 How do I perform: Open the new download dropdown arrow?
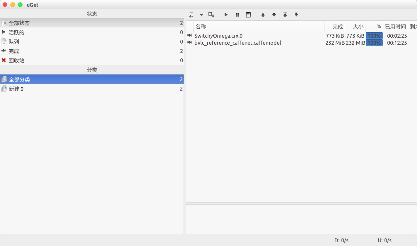pyautogui.click(x=201, y=15)
